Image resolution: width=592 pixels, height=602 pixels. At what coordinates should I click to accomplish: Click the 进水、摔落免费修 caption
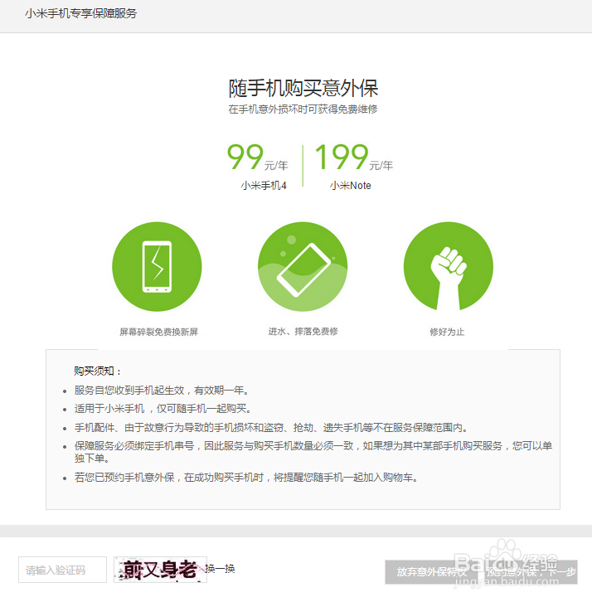click(x=303, y=332)
